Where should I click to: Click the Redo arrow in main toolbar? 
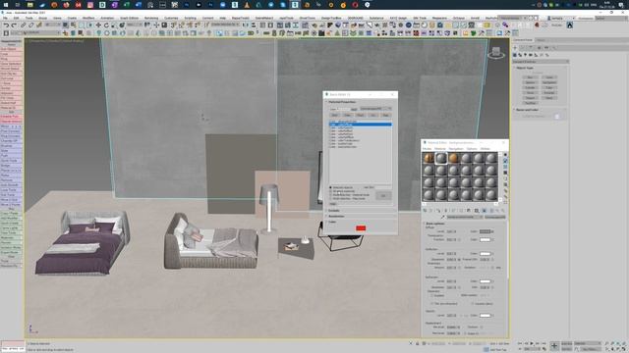(13, 25)
